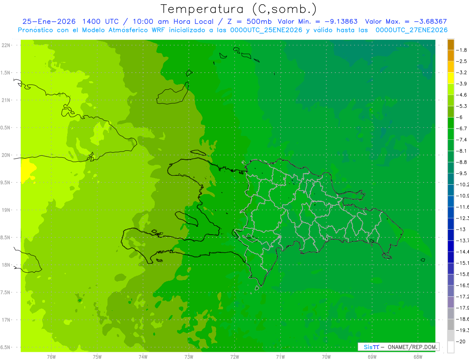Click the '-13' colorbar value
The height and width of the screenshot is (362, 469).
(461, 229)
